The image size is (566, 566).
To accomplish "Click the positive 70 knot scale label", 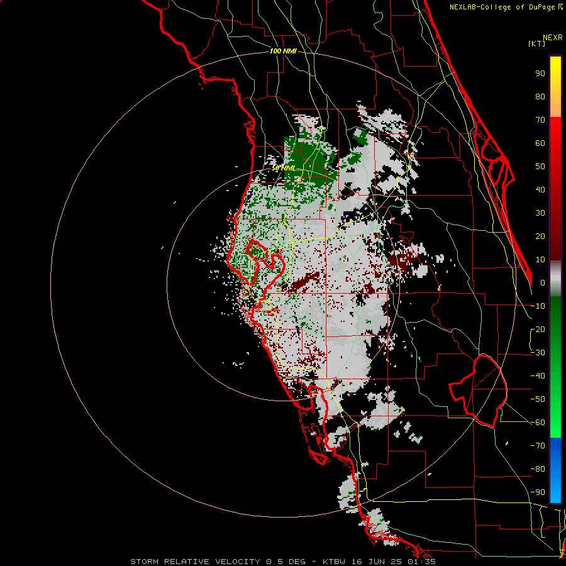I will [x=540, y=120].
